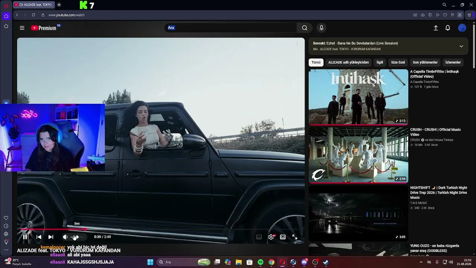Mute the video using the speaker icon

65,237
